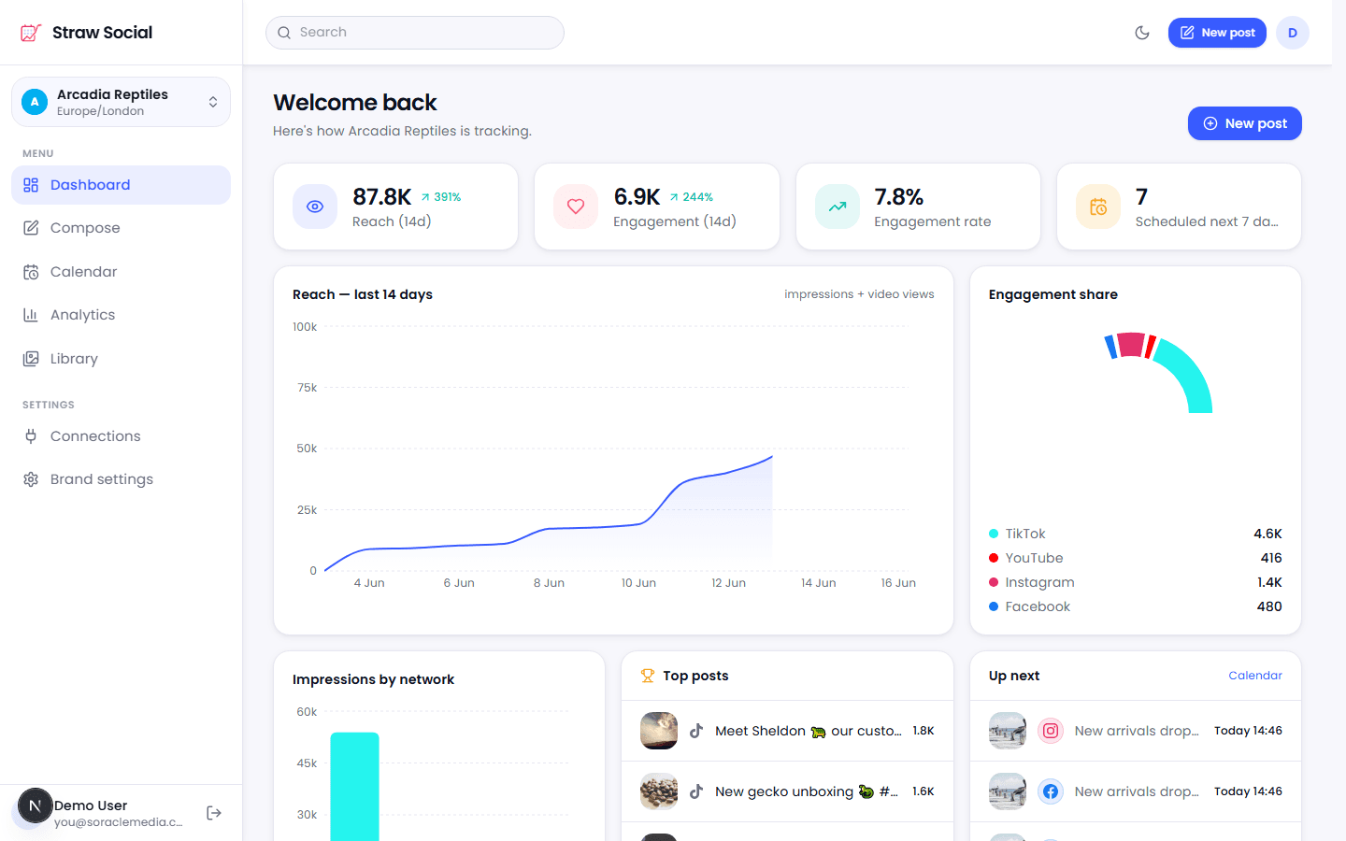Click TikTok icon on Meet Sheldon post
This screenshot has width=1346, height=841.
(696, 731)
